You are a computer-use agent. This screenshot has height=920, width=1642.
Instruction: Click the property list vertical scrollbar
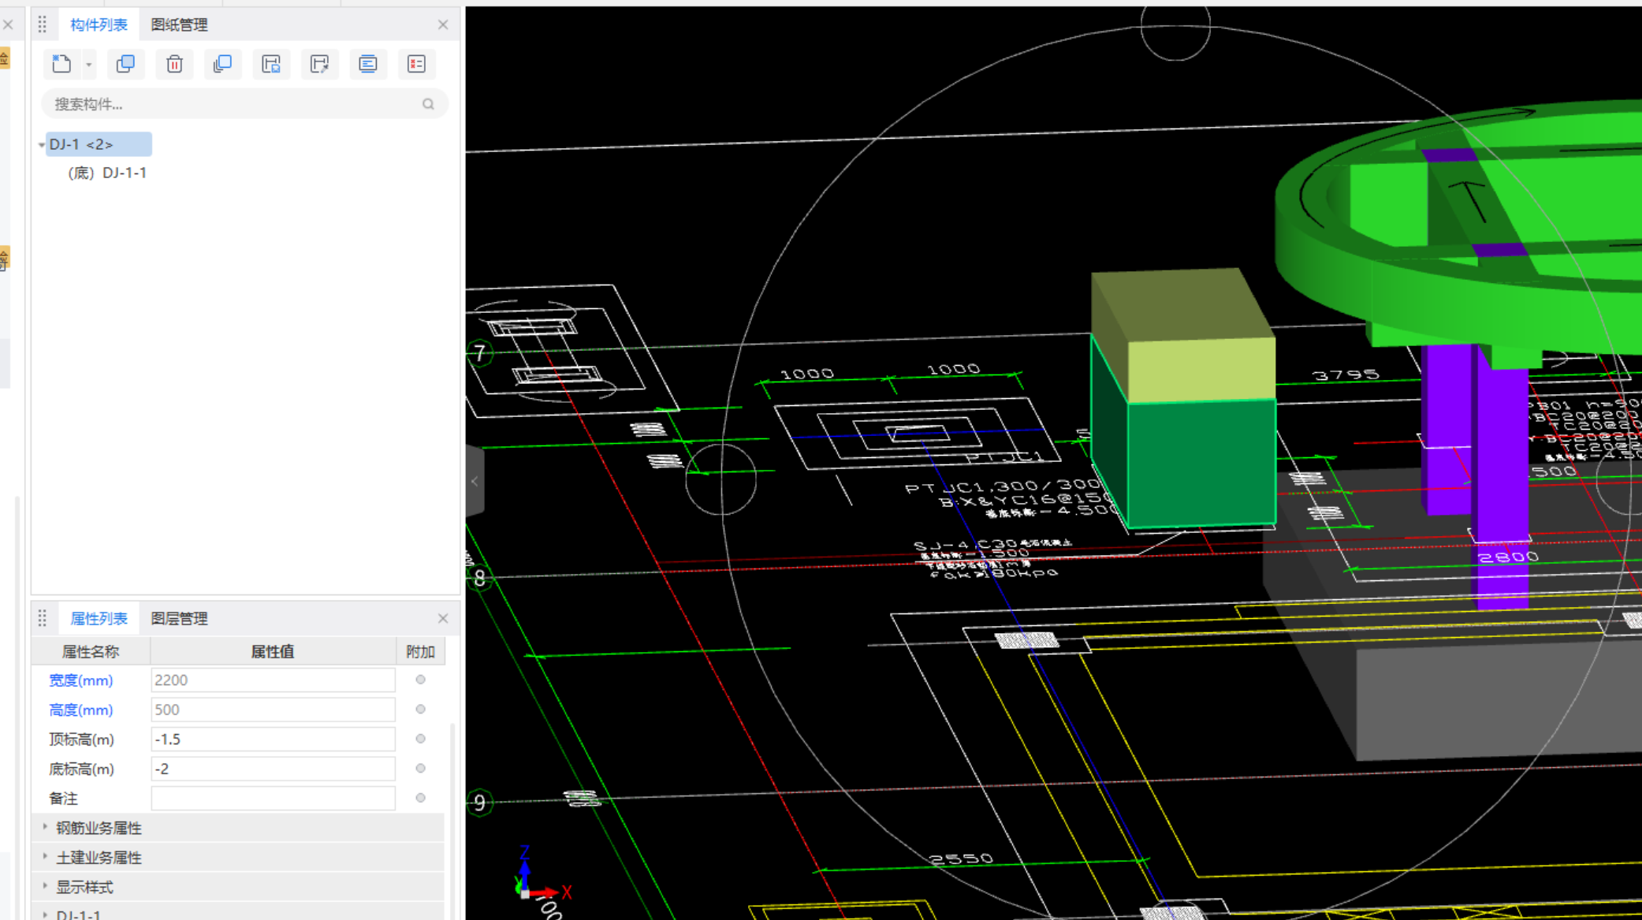point(452,820)
